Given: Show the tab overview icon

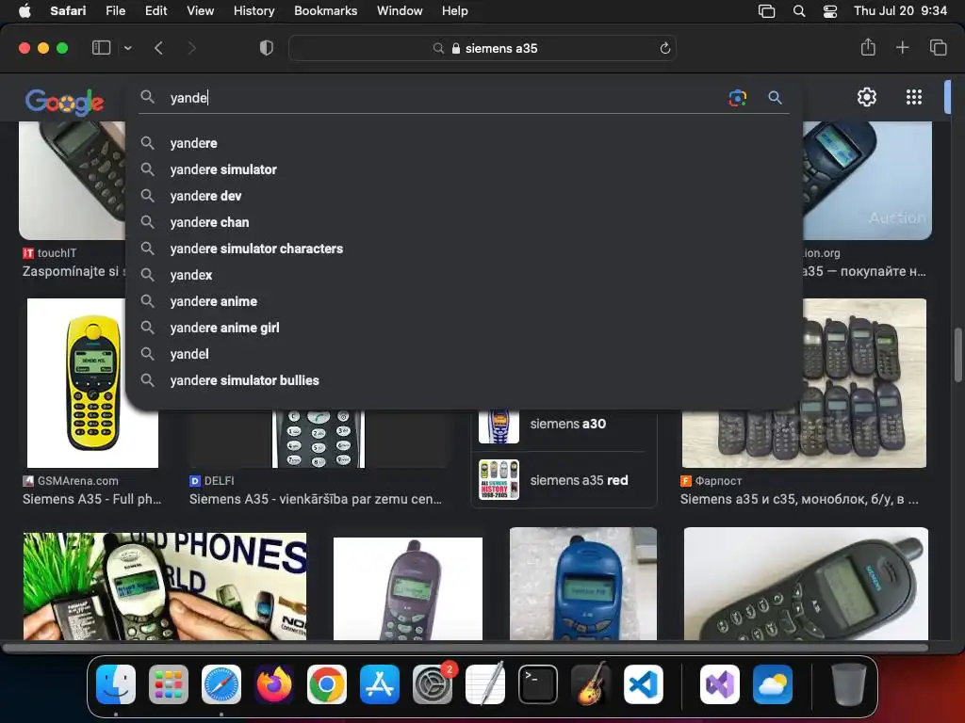Looking at the screenshot, I should pyautogui.click(x=938, y=47).
